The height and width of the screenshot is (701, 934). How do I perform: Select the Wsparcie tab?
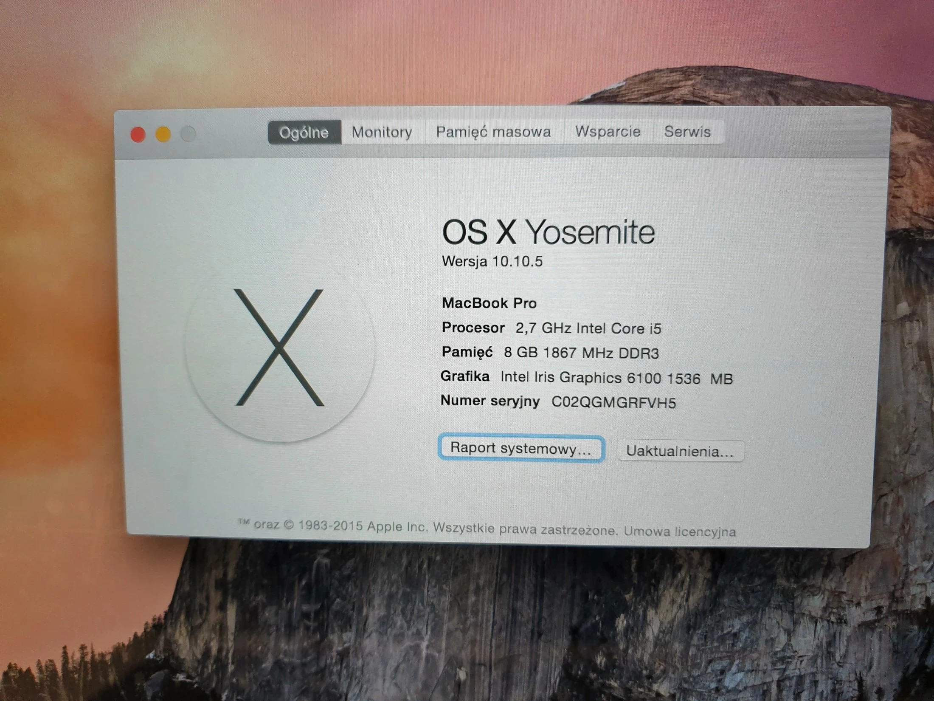(x=607, y=132)
